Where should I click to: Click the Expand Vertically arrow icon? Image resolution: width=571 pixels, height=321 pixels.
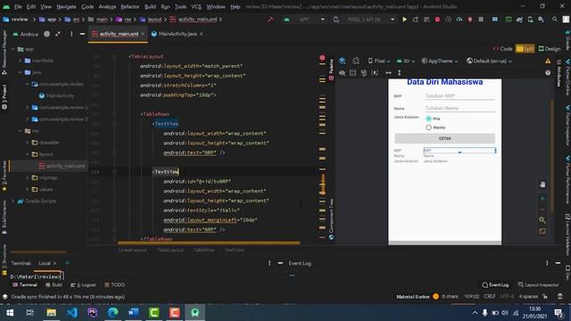pyautogui.click(x=399, y=73)
